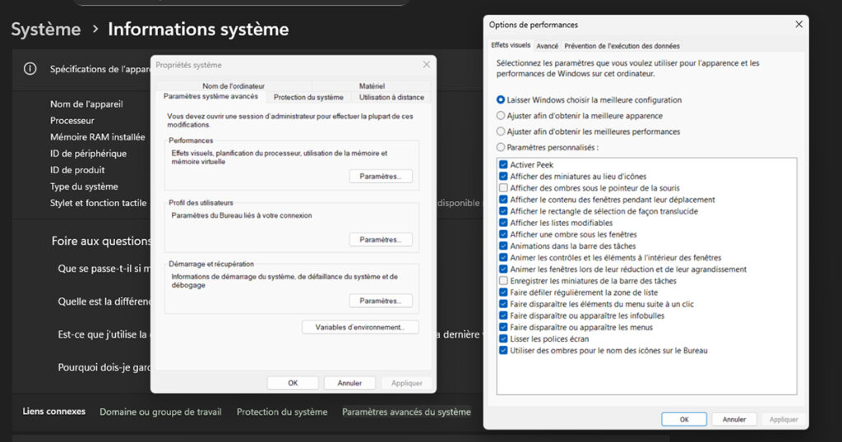
Task: Click the info icon beside Spécifications de l'appareil
Action: [30, 69]
